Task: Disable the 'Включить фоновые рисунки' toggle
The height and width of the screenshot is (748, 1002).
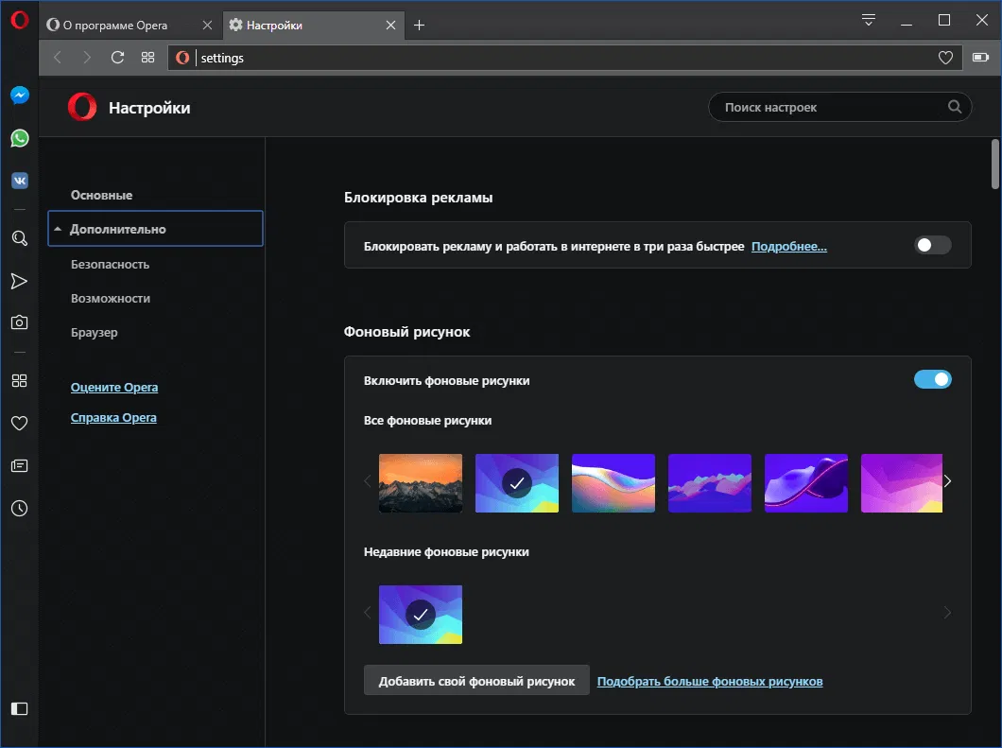Action: pos(932,380)
